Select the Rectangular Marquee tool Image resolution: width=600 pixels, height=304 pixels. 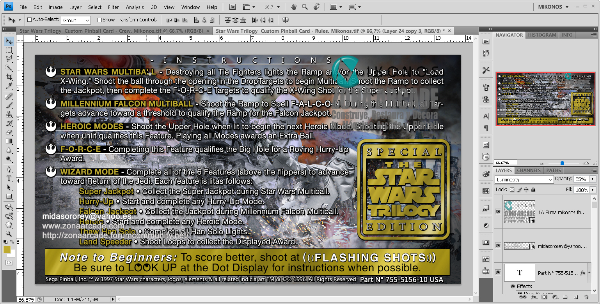tap(9, 50)
